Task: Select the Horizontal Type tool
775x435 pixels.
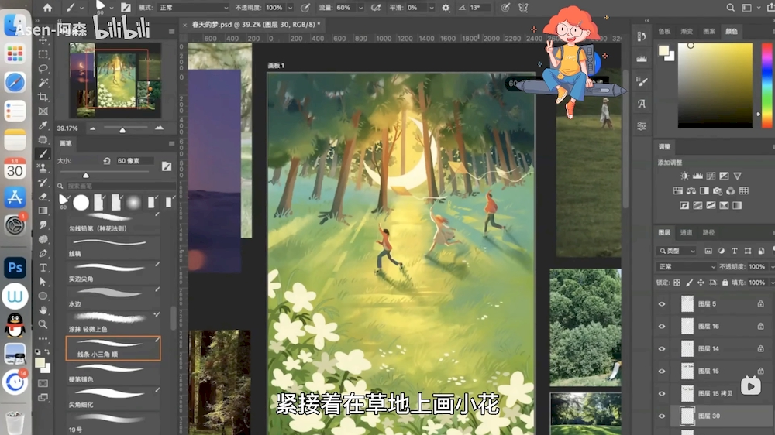Action: [x=43, y=268]
